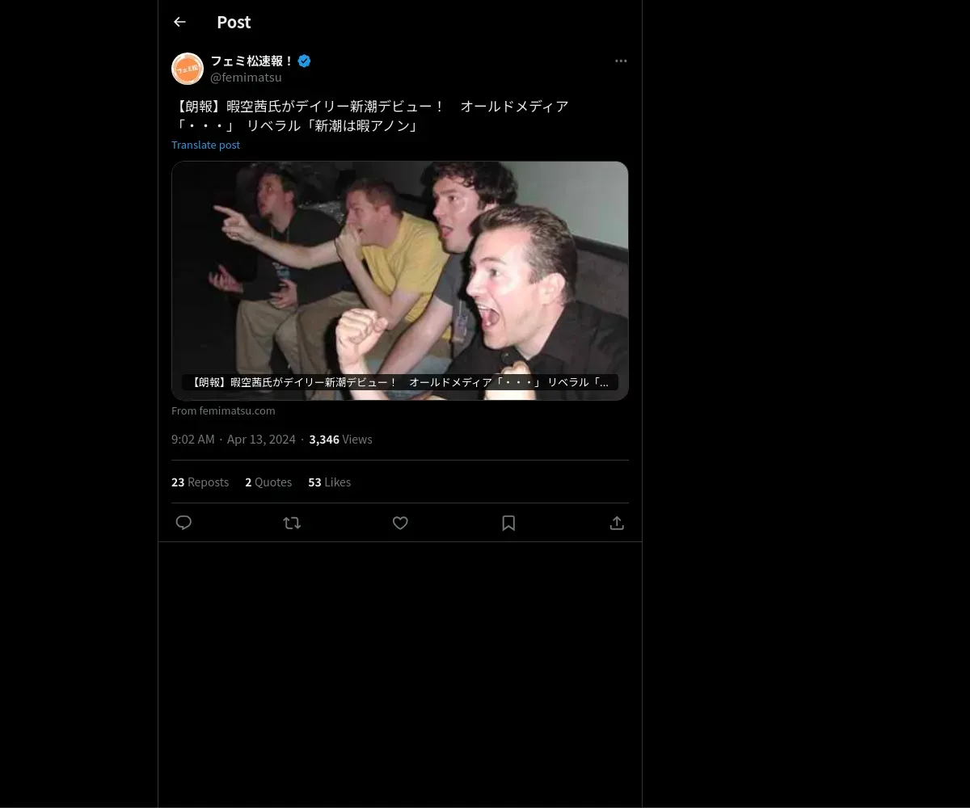Click the card caption headline overlay

click(400, 382)
